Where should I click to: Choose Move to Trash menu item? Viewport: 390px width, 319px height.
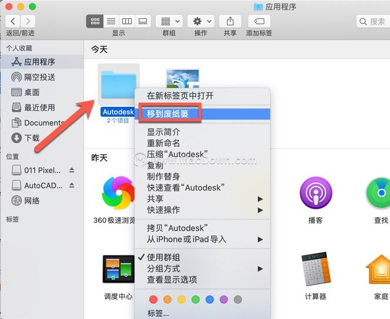[202, 114]
